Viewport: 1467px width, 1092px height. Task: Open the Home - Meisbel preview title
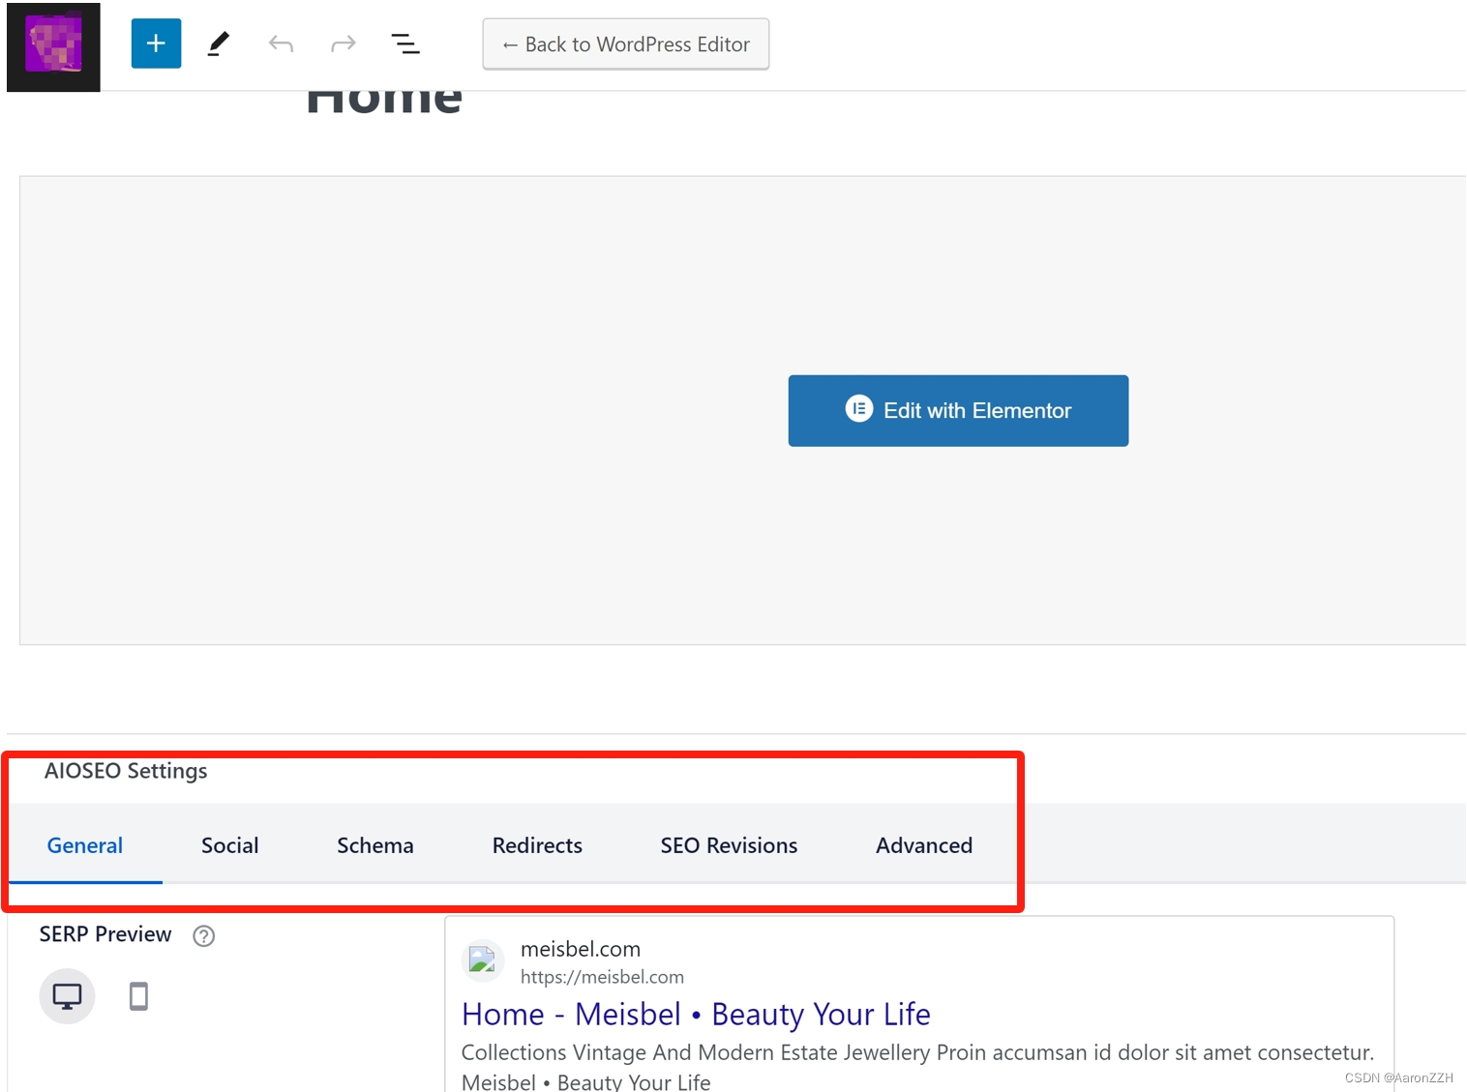point(696,1015)
